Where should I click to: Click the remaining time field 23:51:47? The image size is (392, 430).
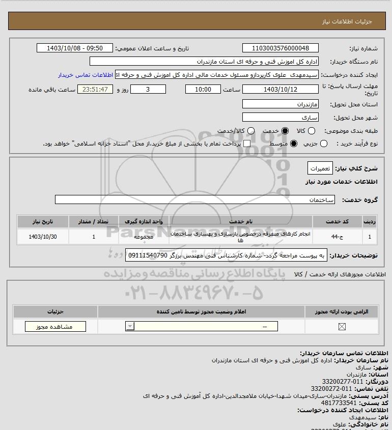(95, 89)
